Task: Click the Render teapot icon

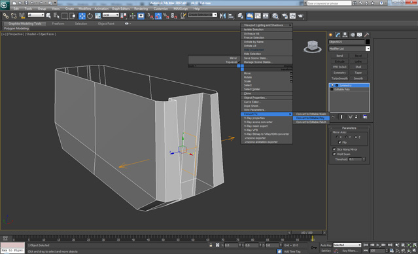Action: coord(301,16)
